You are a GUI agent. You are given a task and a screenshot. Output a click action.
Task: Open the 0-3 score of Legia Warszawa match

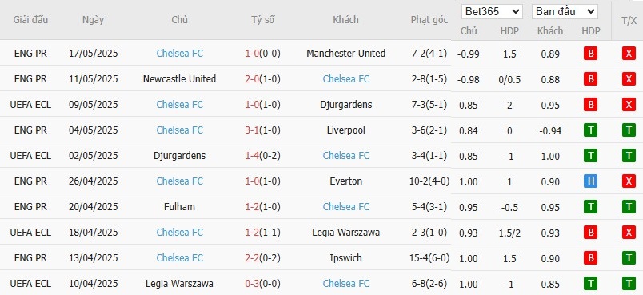252,284
